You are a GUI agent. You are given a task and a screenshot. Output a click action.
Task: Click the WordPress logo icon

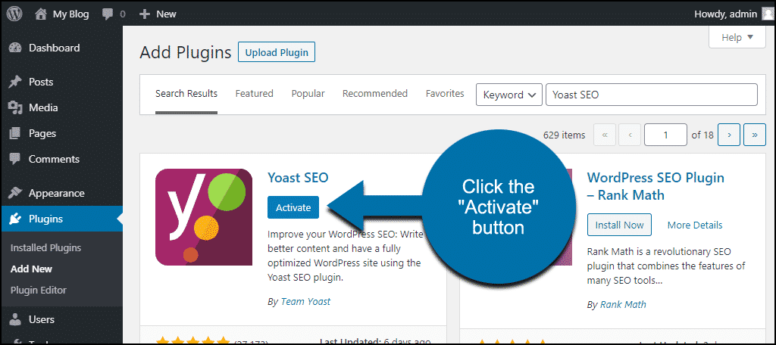[14, 14]
